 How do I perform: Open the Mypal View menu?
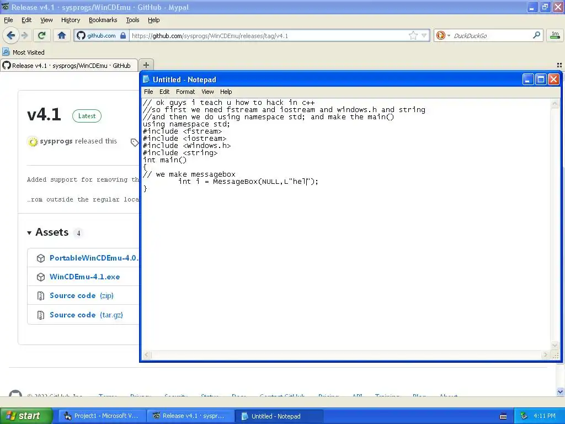(46, 20)
